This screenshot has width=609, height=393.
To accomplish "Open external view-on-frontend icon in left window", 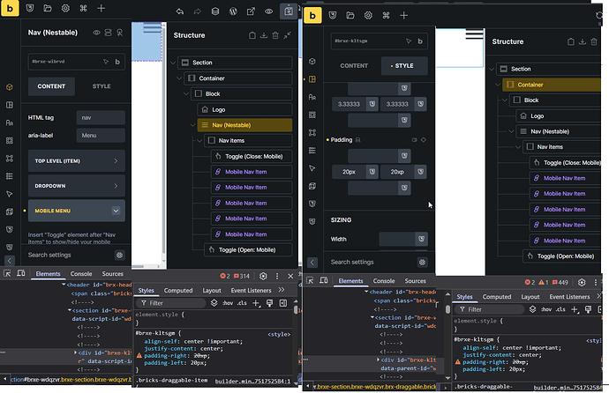I will (x=251, y=11).
